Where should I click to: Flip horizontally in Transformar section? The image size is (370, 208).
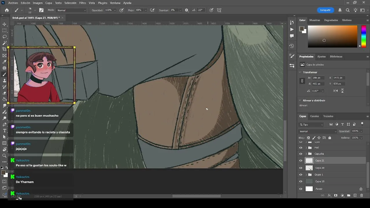[336, 91]
